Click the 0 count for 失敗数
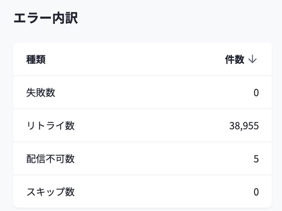Viewport: 282px width, 211px height. [256, 92]
